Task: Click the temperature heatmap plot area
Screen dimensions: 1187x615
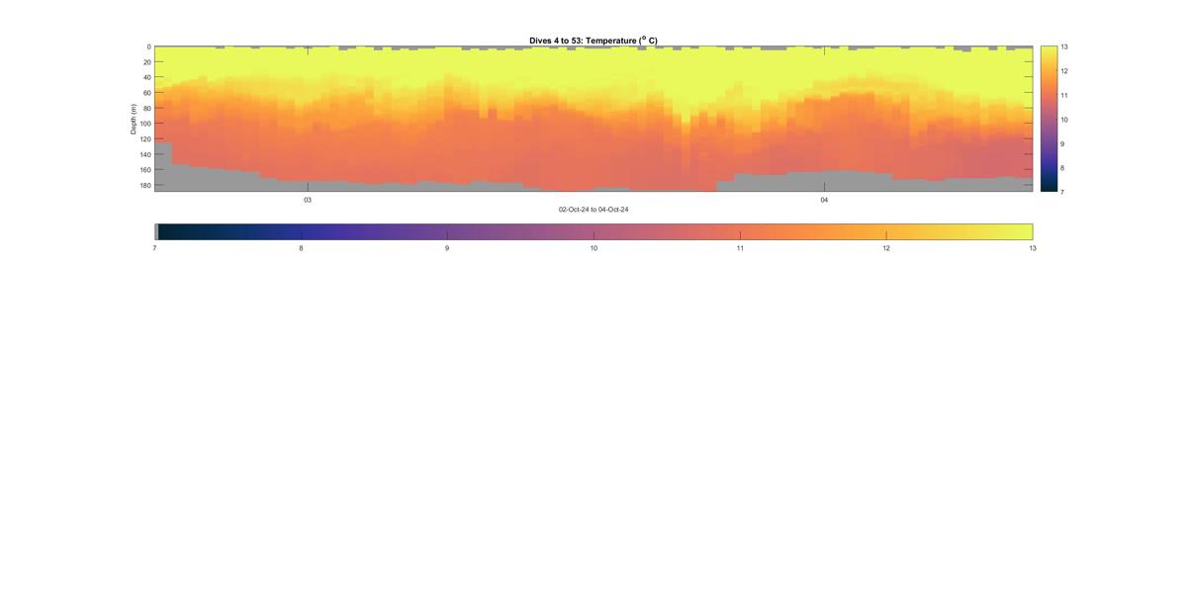Action: point(593,119)
